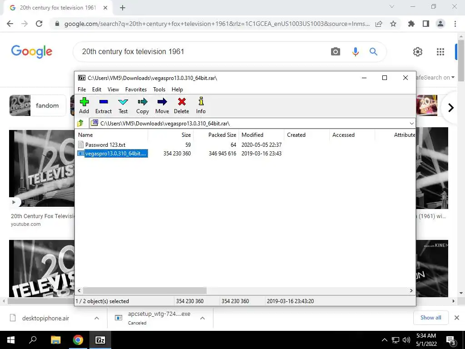The width and height of the screenshot is (465, 349).
Task: Open Google quick settings gear
Action: click(418, 52)
